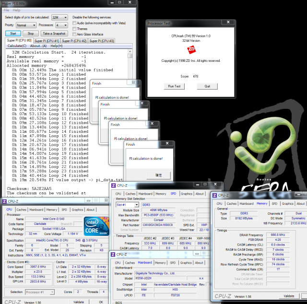Click Run Test in Processor Test
The height and width of the screenshot is (304, 307).
tap(174, 86)
